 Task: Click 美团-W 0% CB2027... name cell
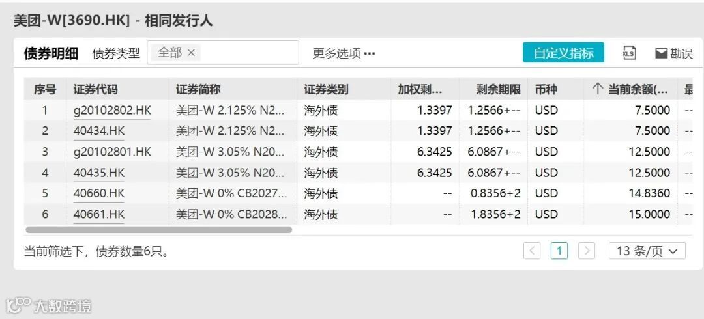coord(231,193)
